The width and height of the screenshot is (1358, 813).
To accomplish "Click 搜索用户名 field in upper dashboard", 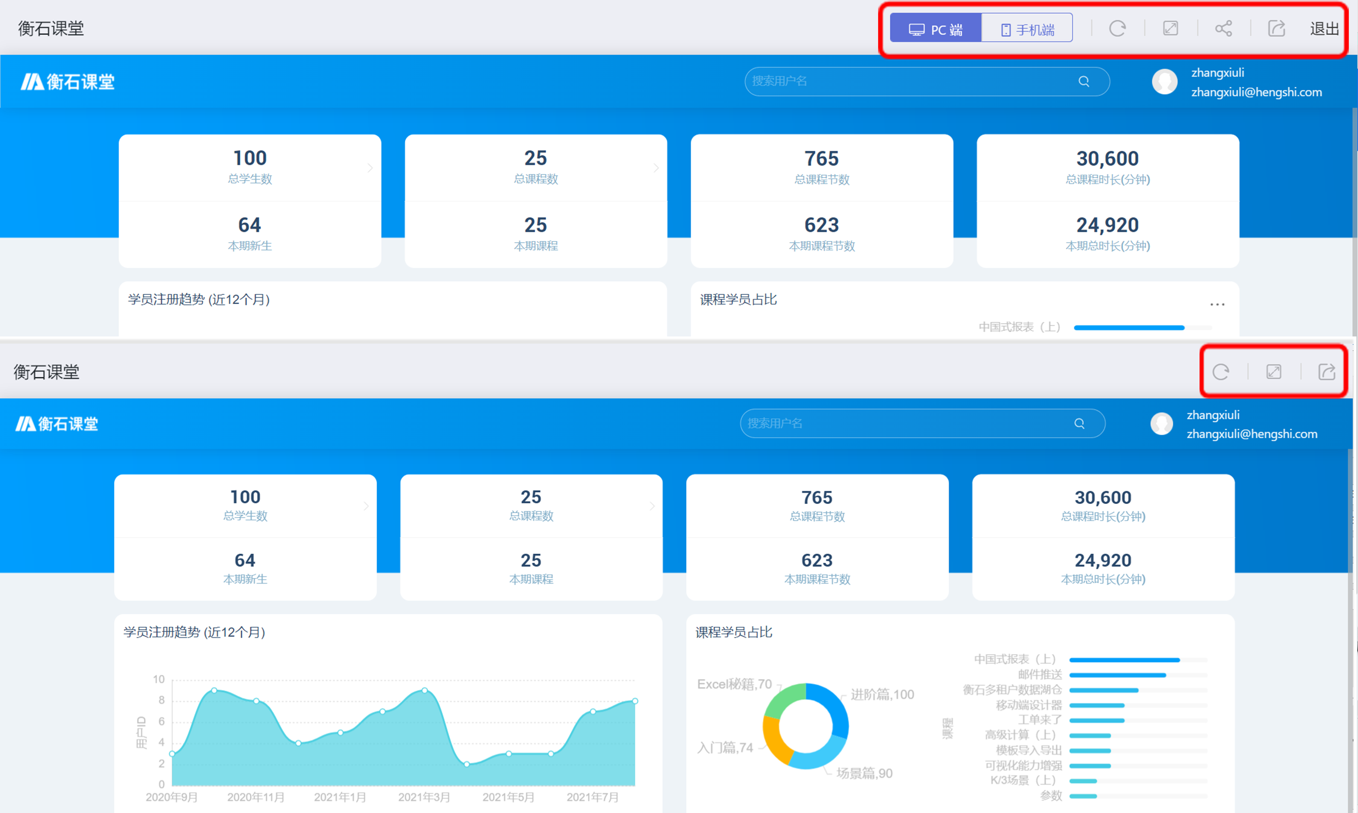I will (927, 82).
